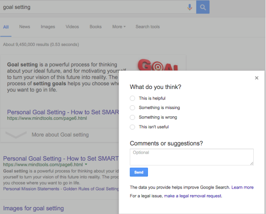Image resolution: width=266 pixels, height=214 pixels.
Task: Click 'make a legal removal request' link
Action: (x=193, y=196)
